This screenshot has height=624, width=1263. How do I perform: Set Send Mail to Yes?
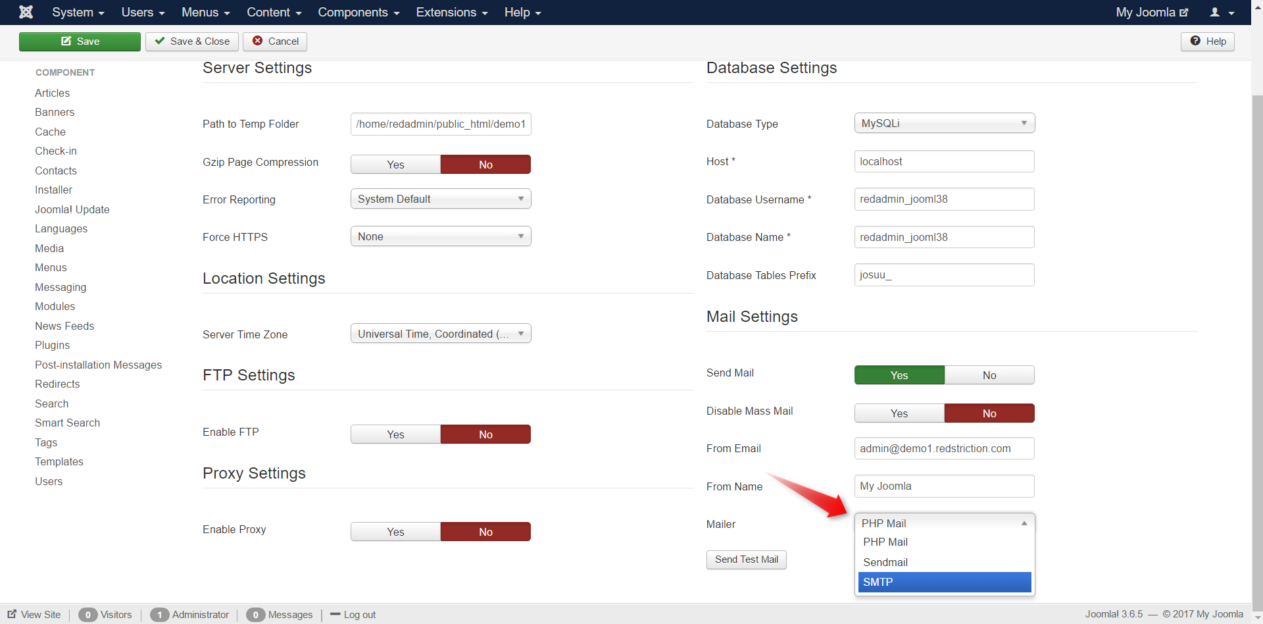pyautogui.click(x=899, y=375)
